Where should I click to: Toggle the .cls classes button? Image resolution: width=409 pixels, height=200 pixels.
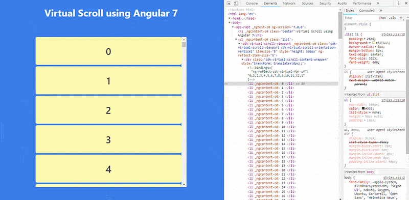(392, 18)
